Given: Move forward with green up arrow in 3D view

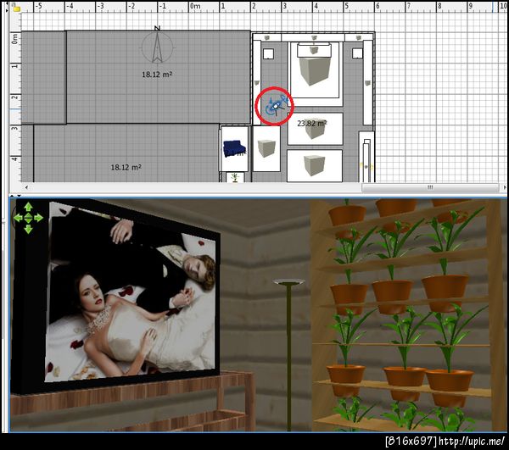Looking at the screenshot, I should point(28,206).
